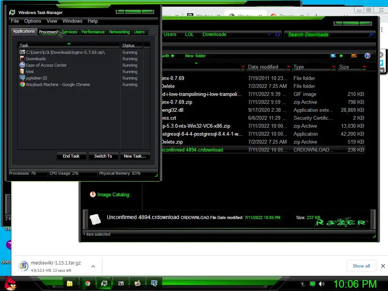Click the Switch To button
Viewport: 388px width, 291px height.
103,156
